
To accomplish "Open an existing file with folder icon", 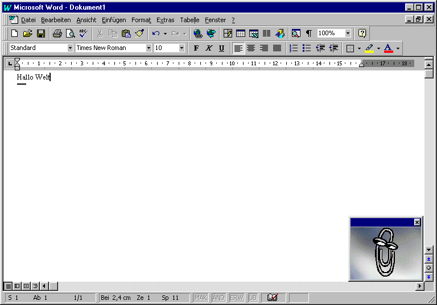I will point(27,34).
